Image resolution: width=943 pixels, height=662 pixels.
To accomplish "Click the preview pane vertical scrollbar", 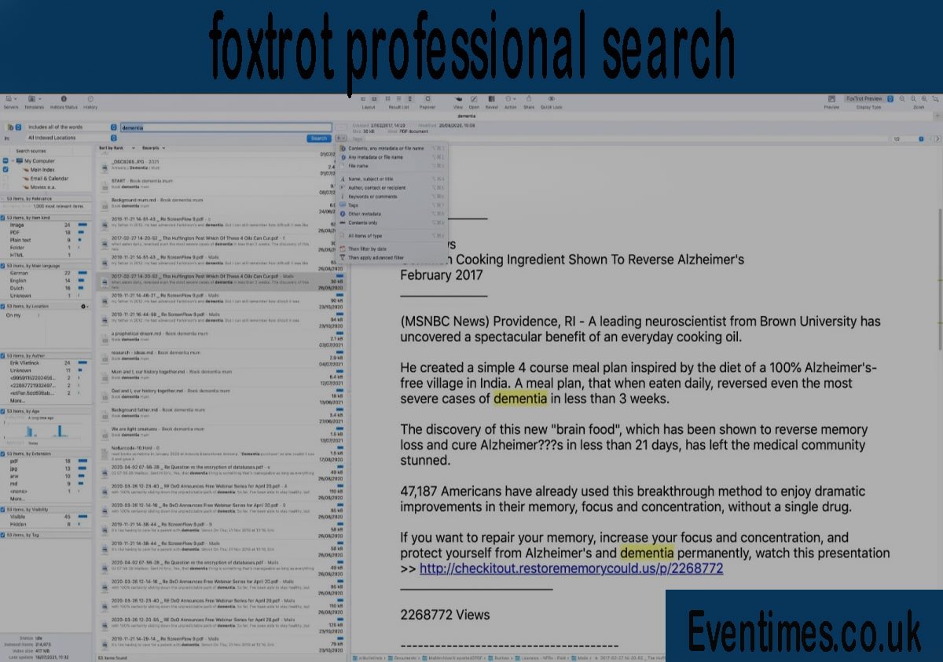I will (939, 275).
